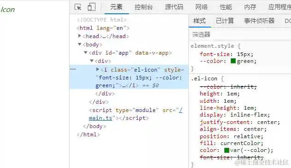The width and height of the screenshot is (291, 168).
Task: Expand the head node arrow
Action: [x=80, y=36]
